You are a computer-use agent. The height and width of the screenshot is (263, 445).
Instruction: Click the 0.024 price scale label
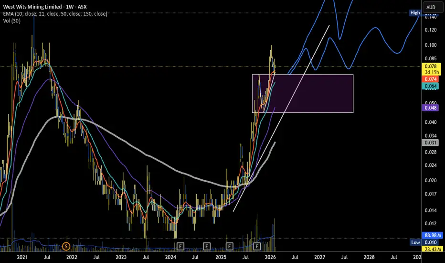coord(431,165)
